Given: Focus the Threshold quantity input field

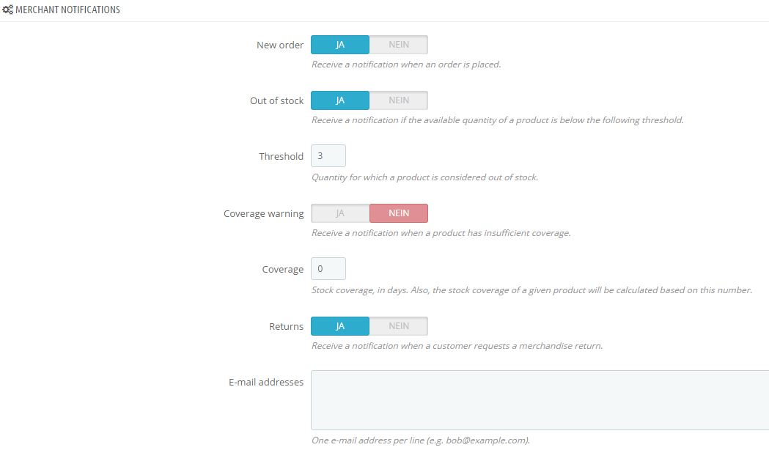Looking at the screenshot, I should (328, 156).
